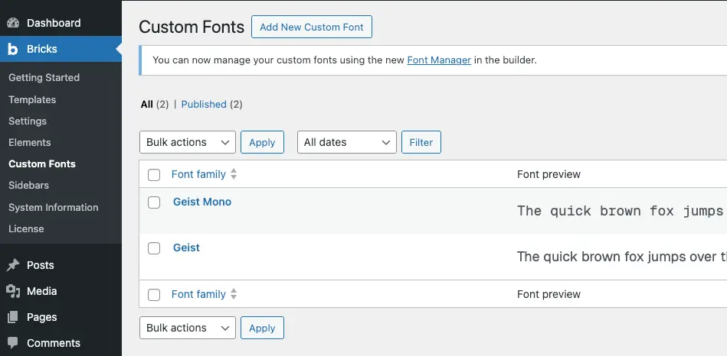Screen dimensions: 727x356
Task: Click sort arrows beside top Font family header
Action: pyautogui.click(x=234, y=174)
